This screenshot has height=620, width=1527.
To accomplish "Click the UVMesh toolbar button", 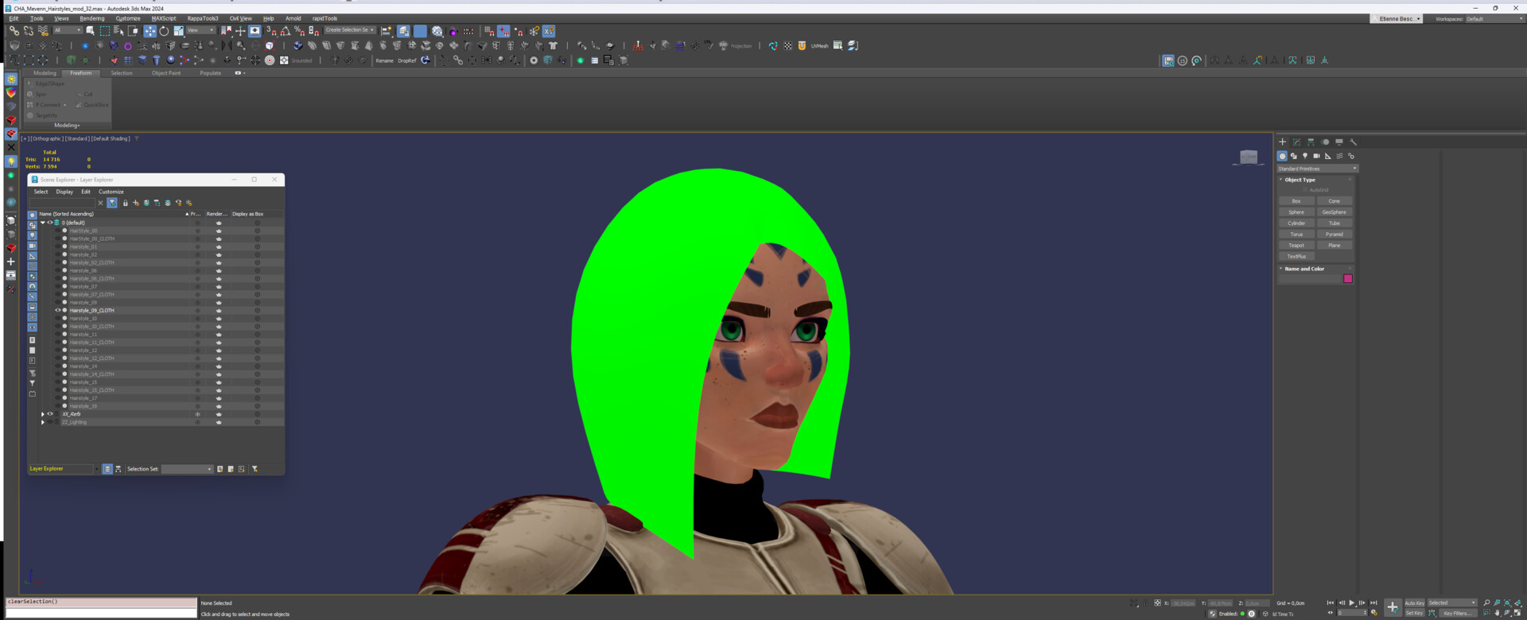I will coord(819,46).
